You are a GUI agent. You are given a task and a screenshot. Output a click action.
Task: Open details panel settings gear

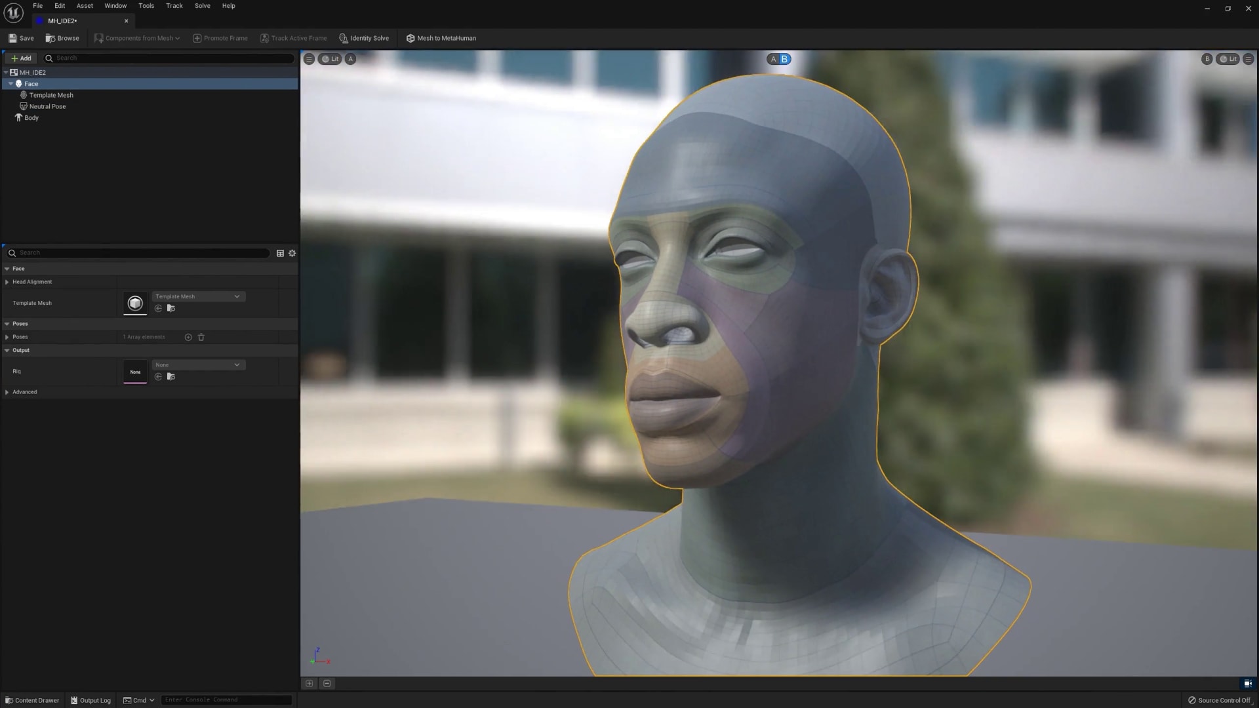(x=292, y=253)
